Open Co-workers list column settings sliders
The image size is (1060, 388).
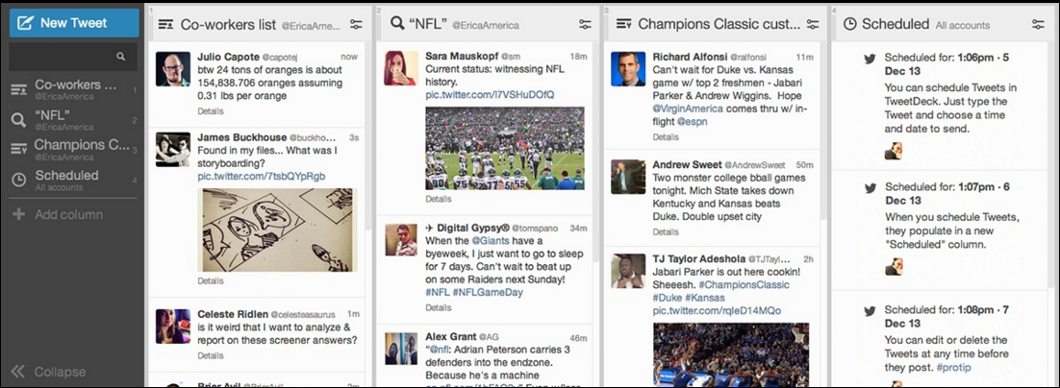pyautogui.click(x=356, y=24)
